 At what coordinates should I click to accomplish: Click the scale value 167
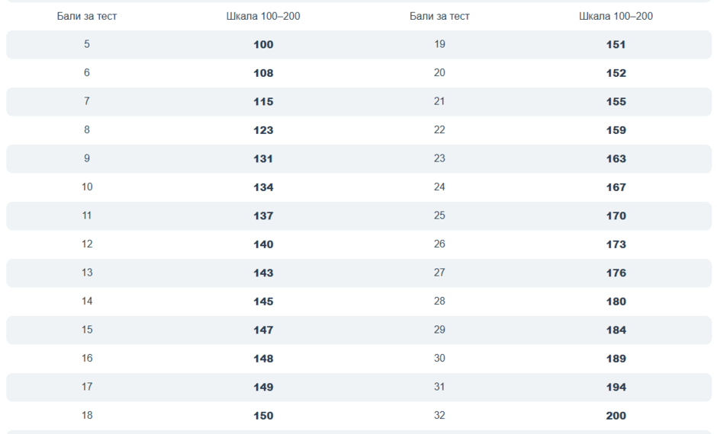coord(616,187)
